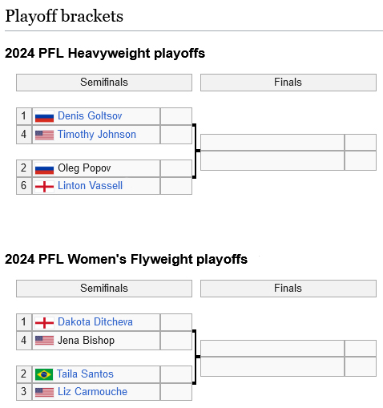383x408 pixels.
Task: Open the Timothy Johnson link
Action: [97, 134]
